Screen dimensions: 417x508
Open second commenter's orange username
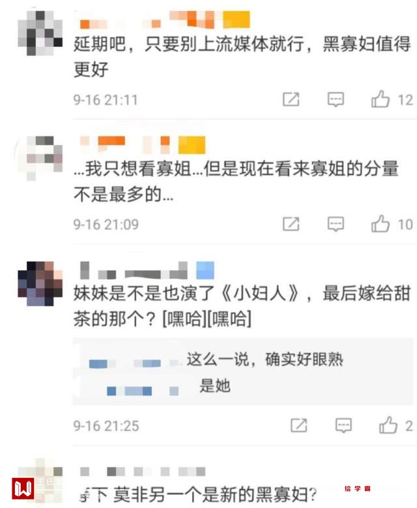pos(142,144)
